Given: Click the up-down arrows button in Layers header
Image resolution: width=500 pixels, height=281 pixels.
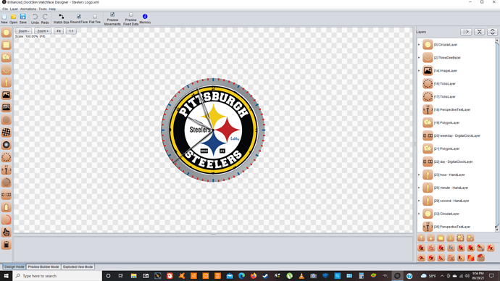Looking at the screenshot, I should (x=492, y=32).
